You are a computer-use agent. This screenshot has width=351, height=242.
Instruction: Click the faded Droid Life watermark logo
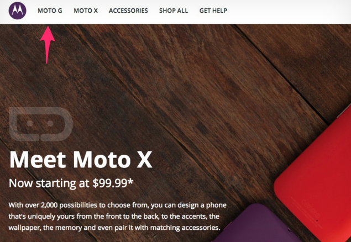coord(41,124)
